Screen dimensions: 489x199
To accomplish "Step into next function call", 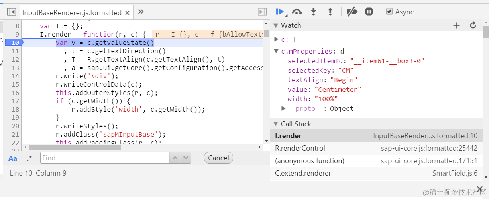I will coord(314,12).
